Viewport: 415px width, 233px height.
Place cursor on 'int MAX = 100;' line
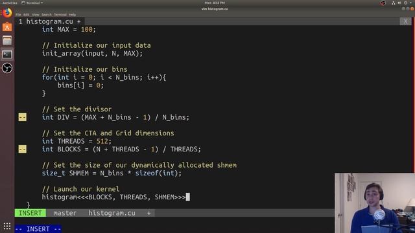(69, 29)
